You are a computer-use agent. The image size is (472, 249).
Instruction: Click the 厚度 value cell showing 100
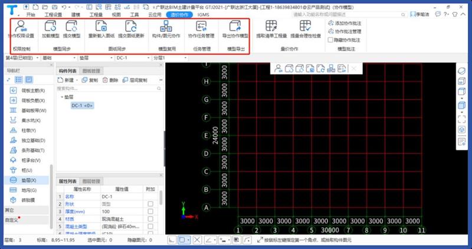point(122,211)
